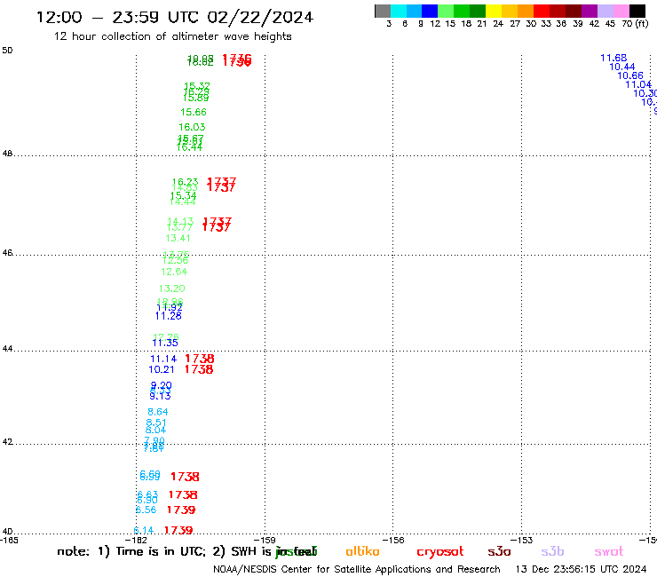This screenshot has width=657, height=577.
Task: Click the wave height value 10.21
Action: tap(162, 369)
